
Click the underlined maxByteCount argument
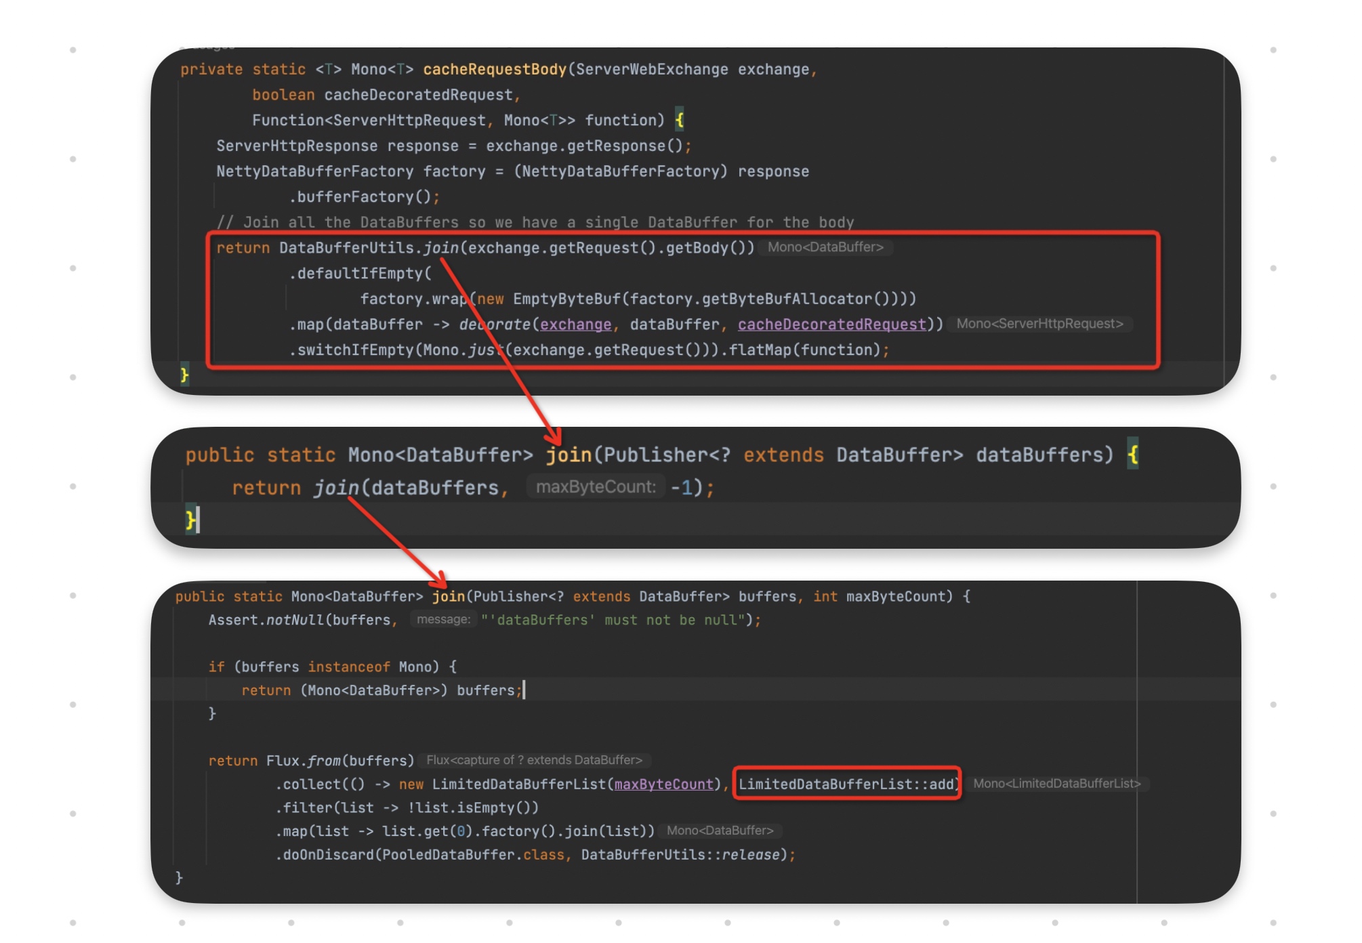pos(663,784)
